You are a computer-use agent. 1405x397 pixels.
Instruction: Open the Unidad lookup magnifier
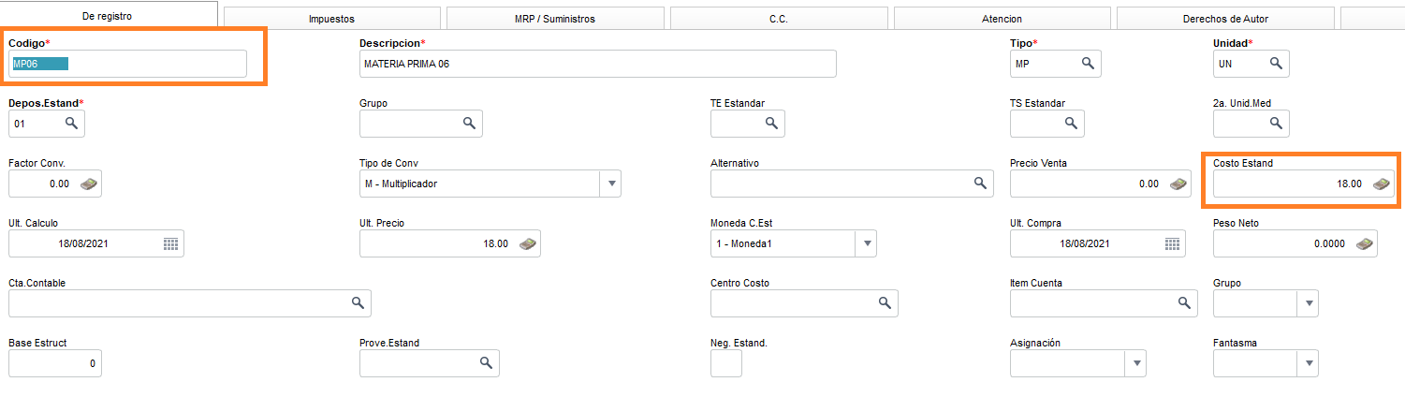tap(1276, 63)
